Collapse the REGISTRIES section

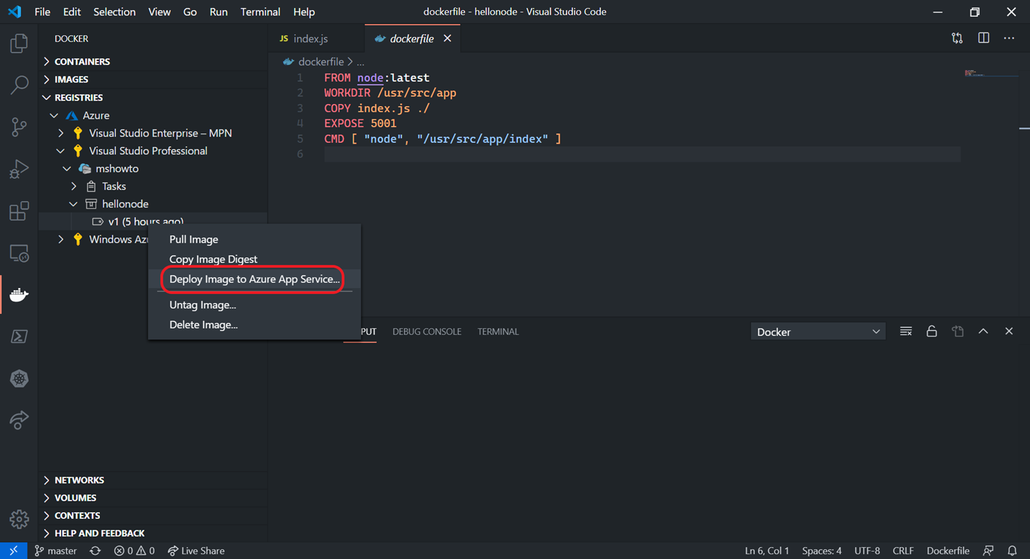[x=153, y=97]
